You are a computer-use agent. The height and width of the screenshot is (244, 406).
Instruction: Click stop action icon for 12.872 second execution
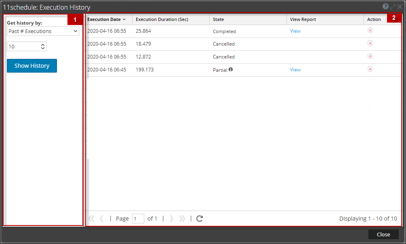click(x=370, y=56)
